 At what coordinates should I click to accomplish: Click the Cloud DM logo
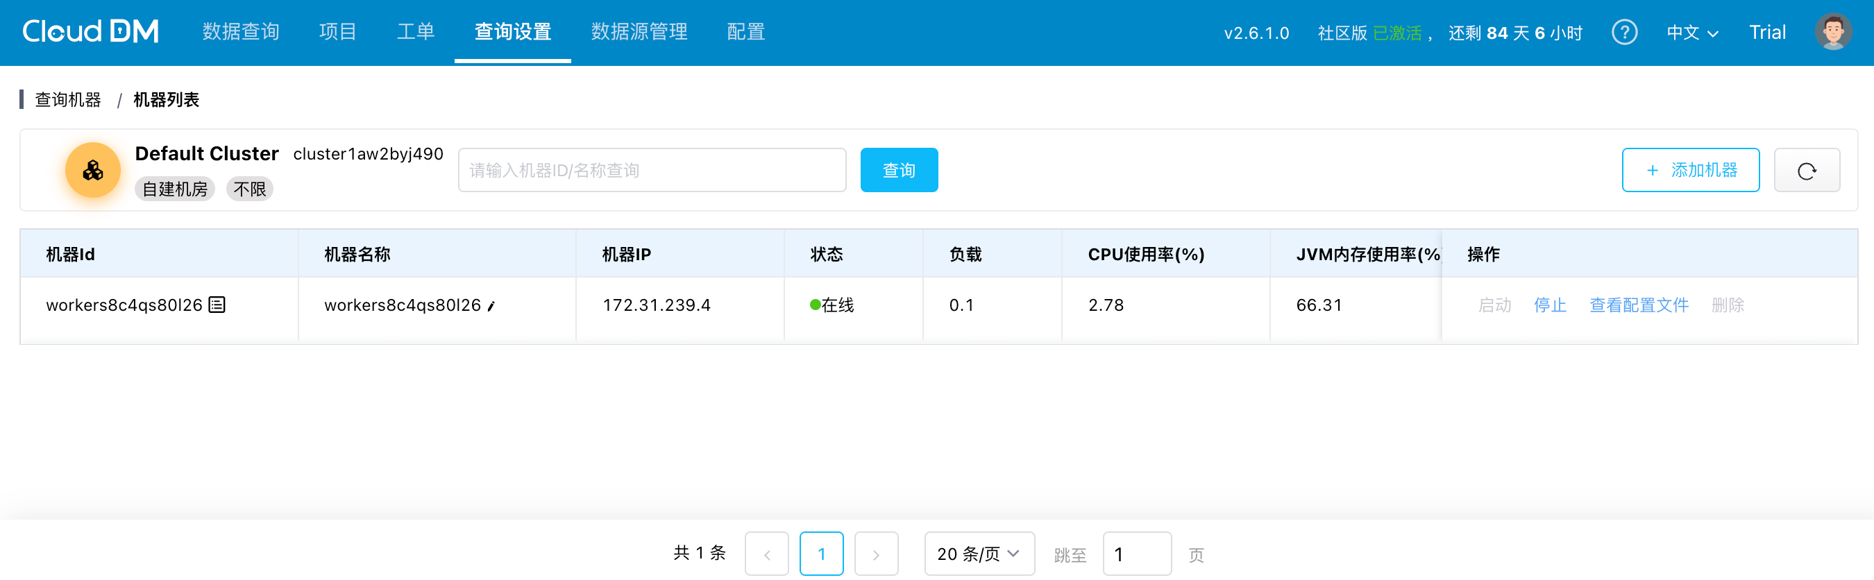(x=90, y=31)
